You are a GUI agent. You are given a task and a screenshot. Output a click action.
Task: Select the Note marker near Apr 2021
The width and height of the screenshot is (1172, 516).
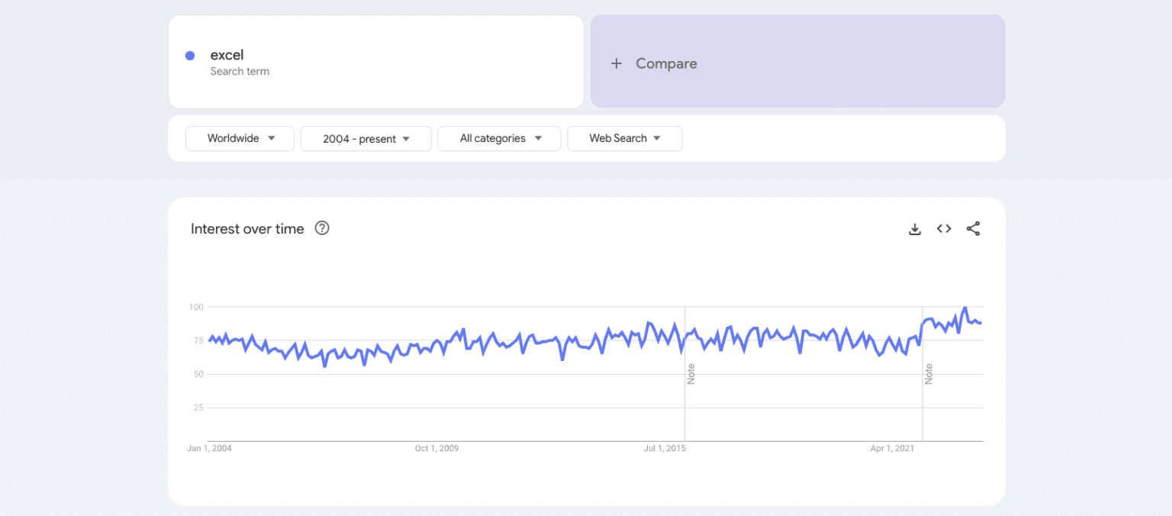(929, 374)
